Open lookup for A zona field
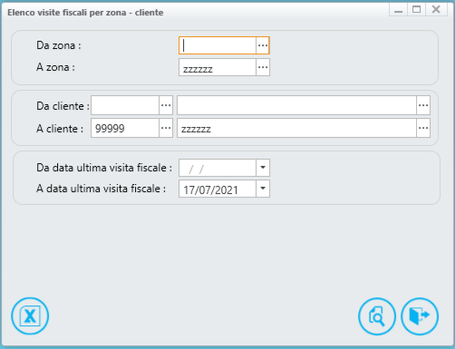The height and width of the screenshot is (349, 455). click(x=263, y=67)
